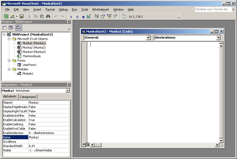This screenshot has width=237, height=159.
Task: Select UserForm1 in the Forms folder
Action: point(30,65)
